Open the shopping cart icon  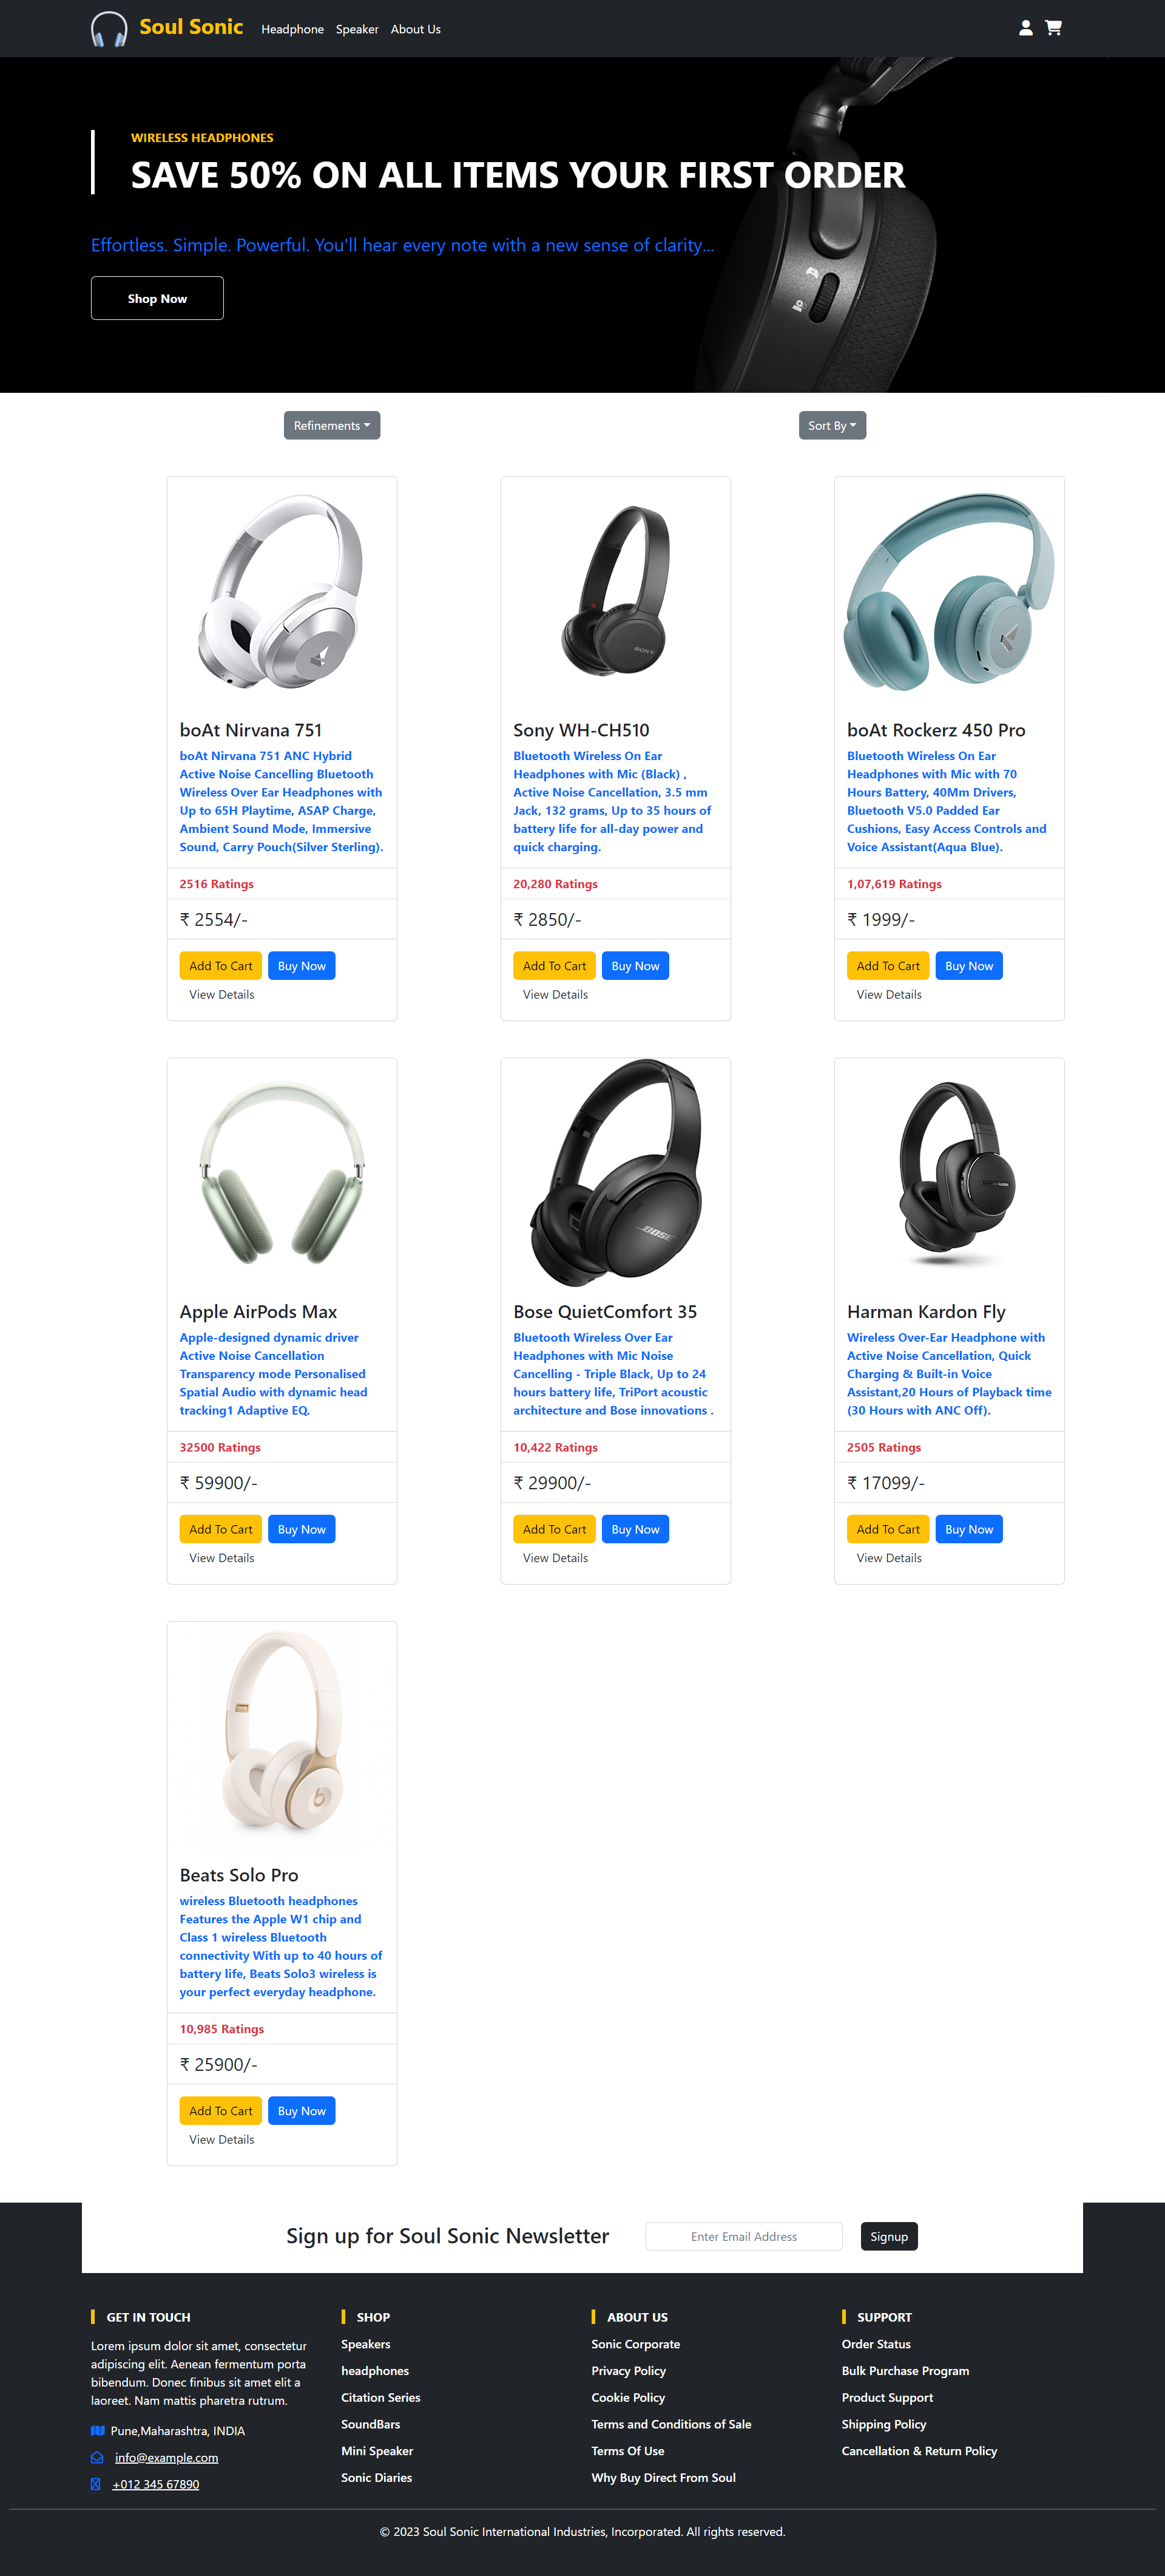pos(1053,28)
